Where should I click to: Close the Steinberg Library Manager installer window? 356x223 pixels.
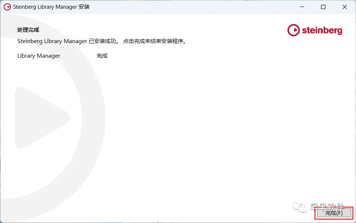coord(344,7)
